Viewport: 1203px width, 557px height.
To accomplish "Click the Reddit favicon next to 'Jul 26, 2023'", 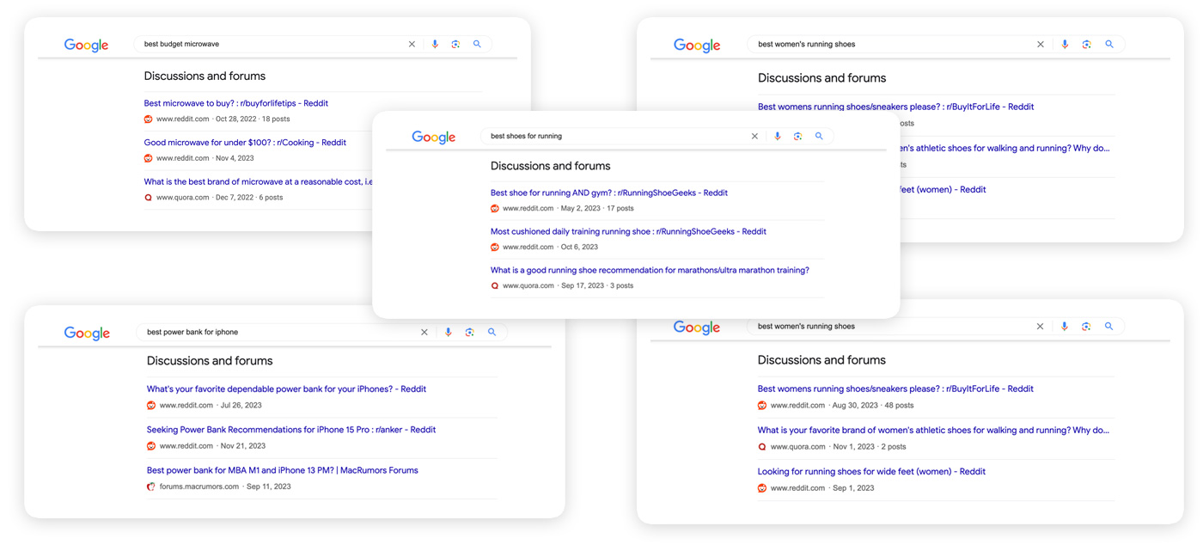I will pyautogui.click(x=151, y=406).
